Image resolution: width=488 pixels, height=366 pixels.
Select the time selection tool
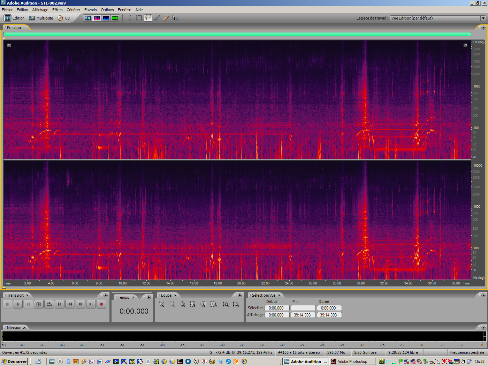pyautogui.click(x=129, y=18)
